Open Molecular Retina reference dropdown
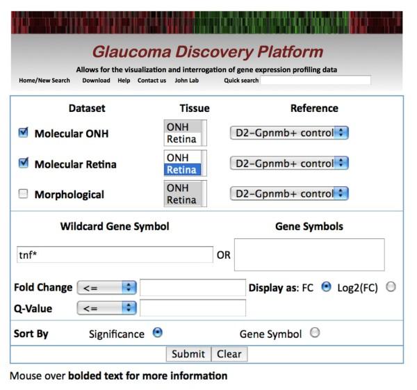 (x=288, y=163)
